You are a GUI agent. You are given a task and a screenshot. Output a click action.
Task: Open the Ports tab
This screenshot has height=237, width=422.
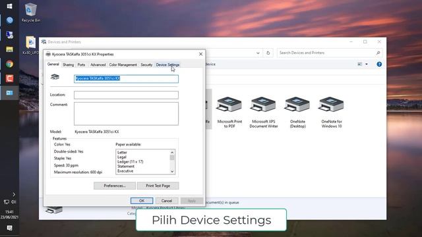(81, 65)
